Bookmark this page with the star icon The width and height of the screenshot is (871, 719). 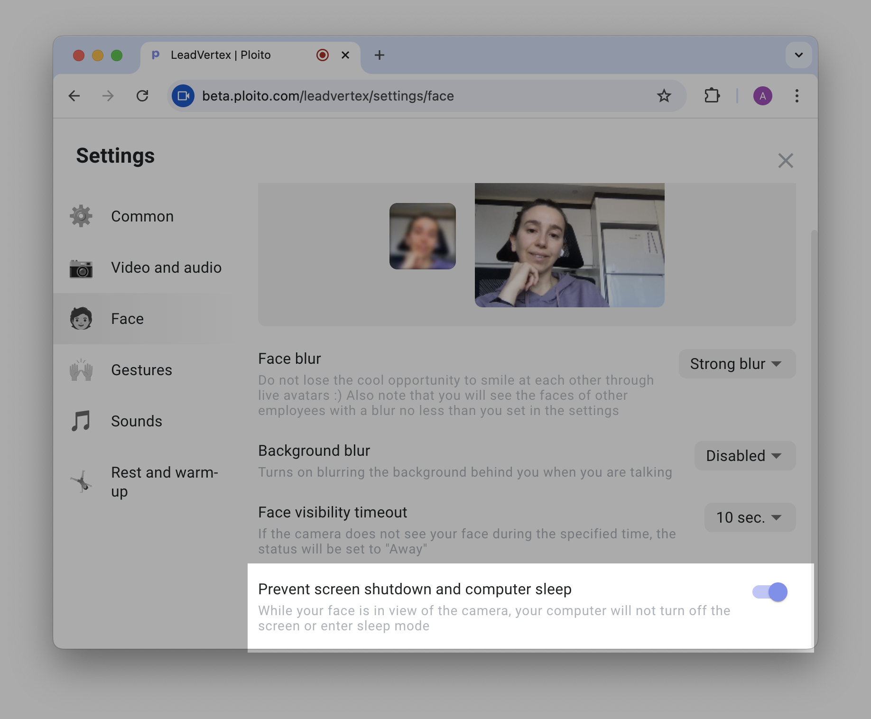[664, 96]
